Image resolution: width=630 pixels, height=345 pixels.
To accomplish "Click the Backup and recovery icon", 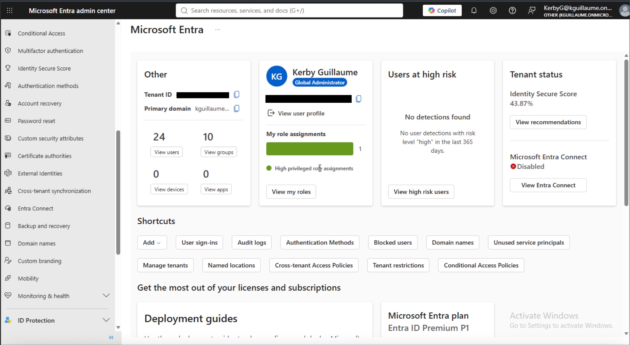I will [x=8, y=226].
